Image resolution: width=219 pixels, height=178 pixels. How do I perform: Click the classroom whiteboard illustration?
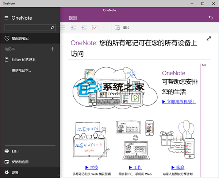point(91,141)
